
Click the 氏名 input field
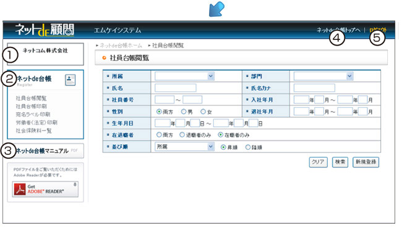[176, 88]
